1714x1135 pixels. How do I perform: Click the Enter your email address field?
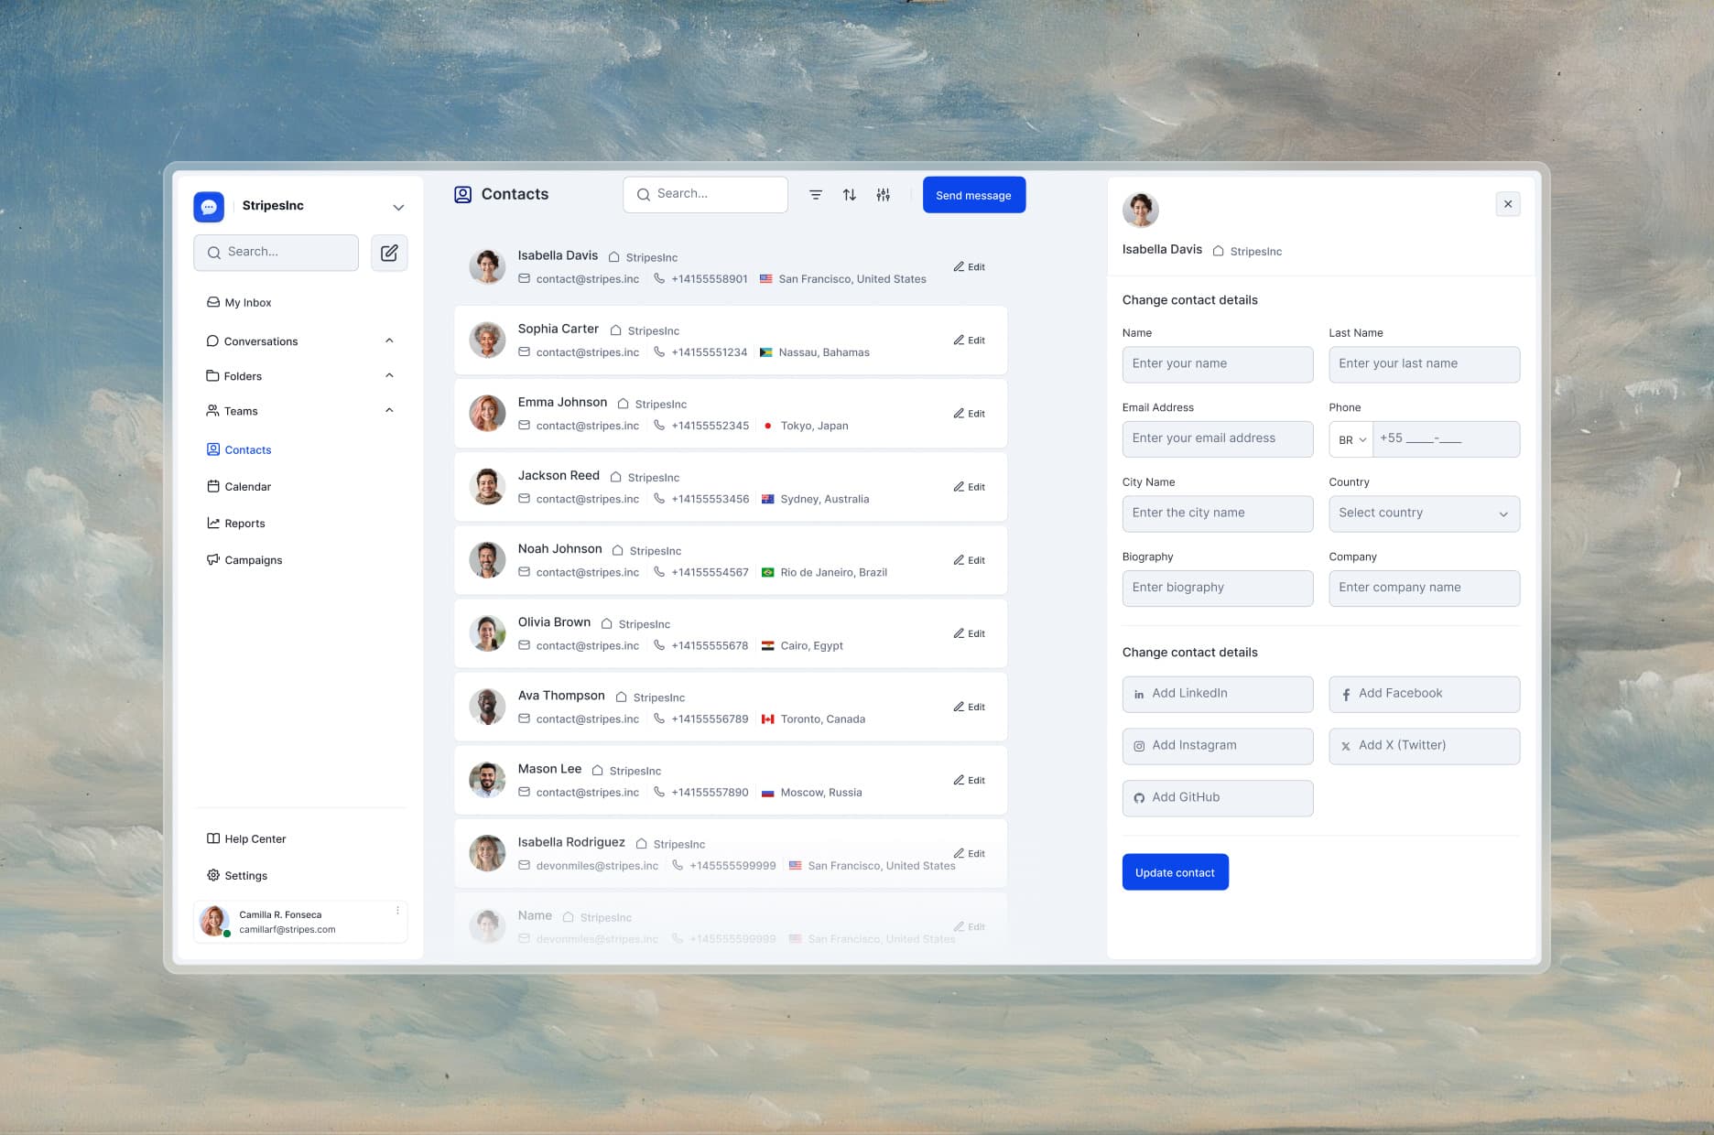pos(1218,438)
